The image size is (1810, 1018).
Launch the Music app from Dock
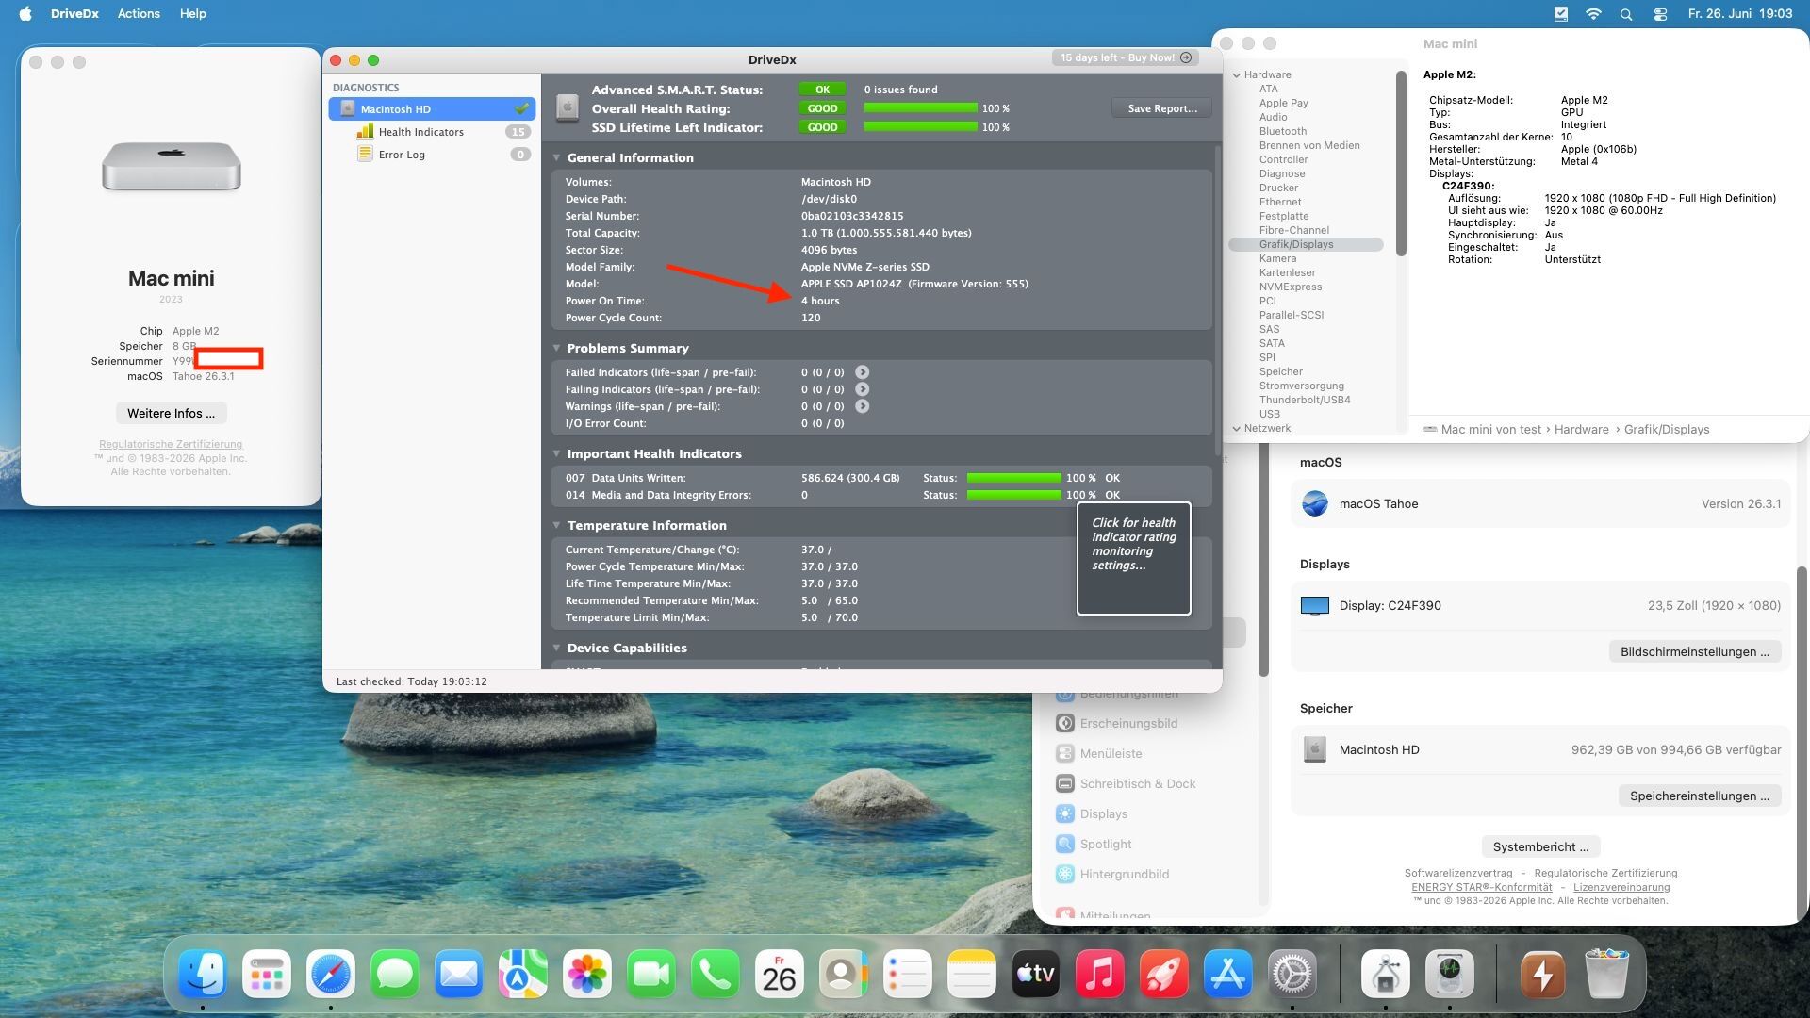click(1100, 974)
